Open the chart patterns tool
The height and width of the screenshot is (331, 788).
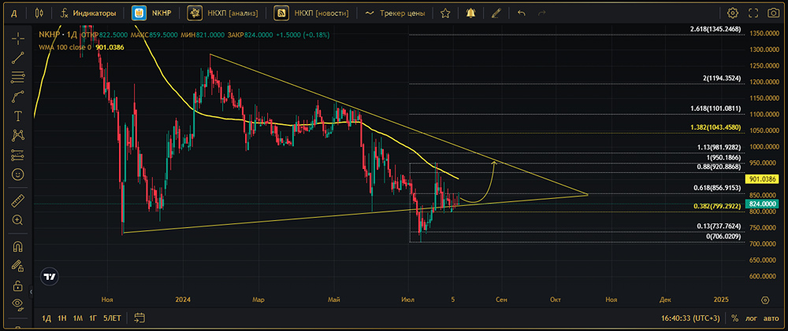(19, 135)
